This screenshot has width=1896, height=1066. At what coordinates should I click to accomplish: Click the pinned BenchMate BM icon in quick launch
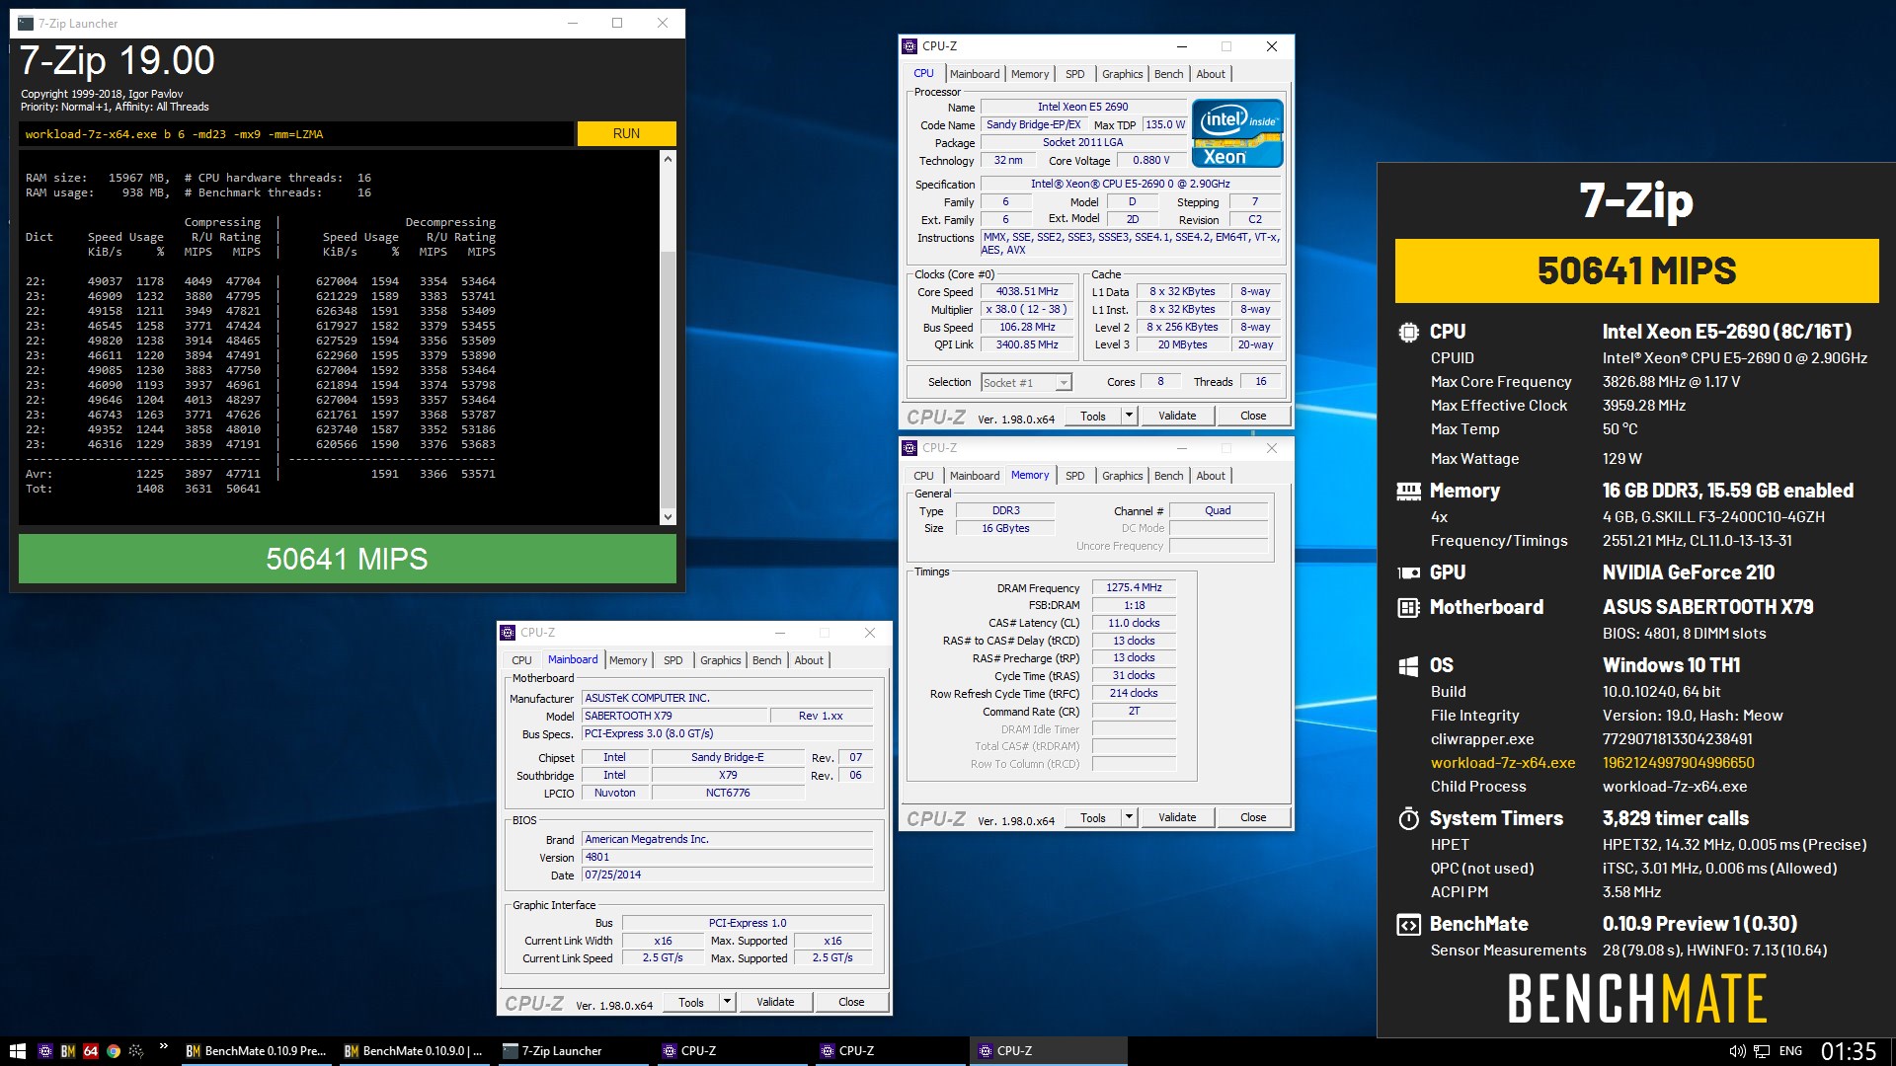pyautogui.click(x=68, y=1051)
